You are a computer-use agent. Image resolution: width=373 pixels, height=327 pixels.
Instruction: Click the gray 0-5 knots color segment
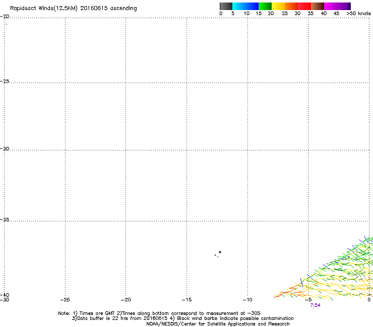tap(226, 6)
